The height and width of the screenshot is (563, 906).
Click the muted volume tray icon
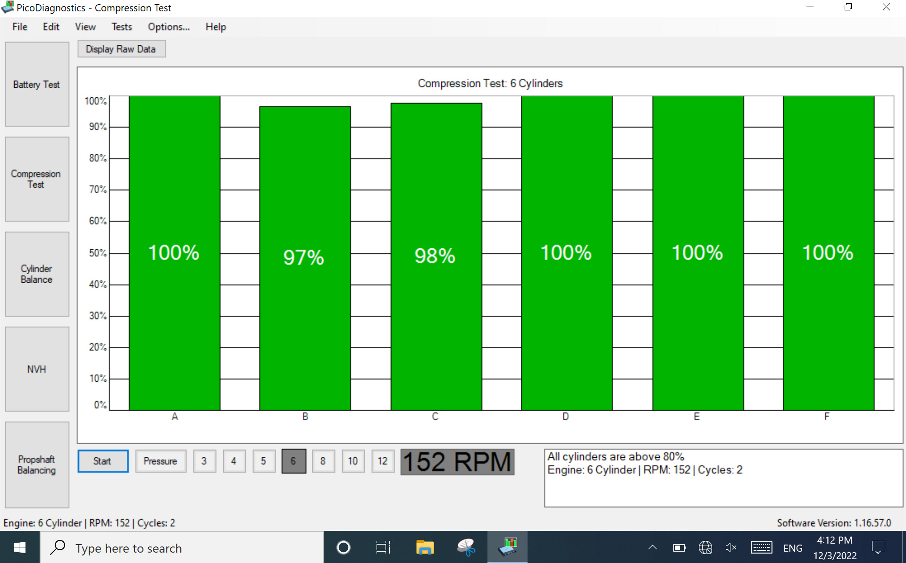[731, 547]
